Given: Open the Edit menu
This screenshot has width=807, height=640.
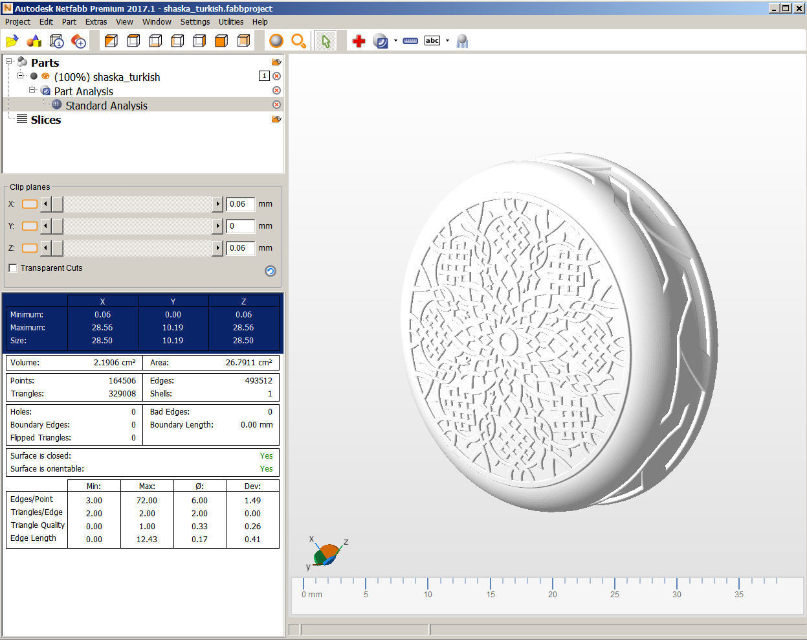Looking at the screenshot, I should [46, 21].
